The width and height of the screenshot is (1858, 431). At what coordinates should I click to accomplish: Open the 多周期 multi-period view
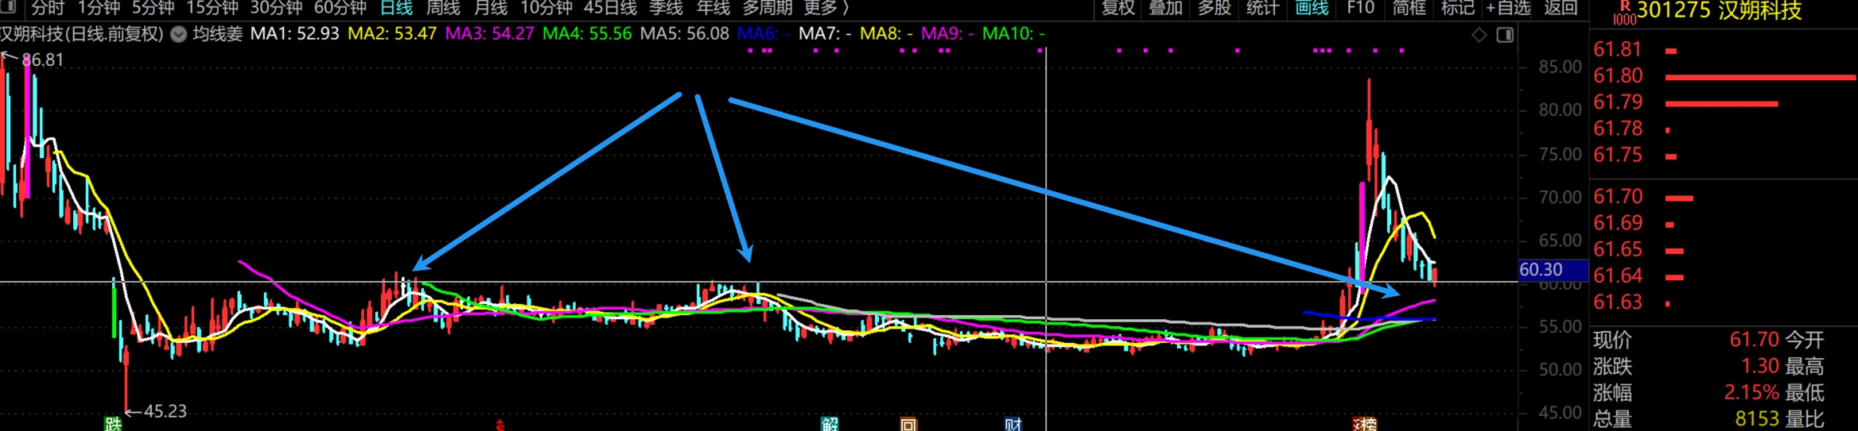tap(767, 8)
